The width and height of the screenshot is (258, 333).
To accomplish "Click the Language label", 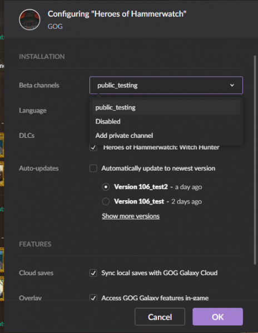I will click(33, 111).
